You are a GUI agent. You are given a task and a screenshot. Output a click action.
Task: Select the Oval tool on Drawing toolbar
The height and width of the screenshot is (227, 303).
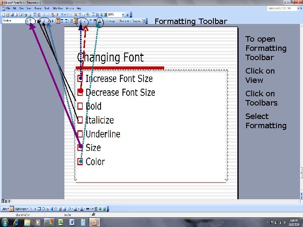[43, 209]
